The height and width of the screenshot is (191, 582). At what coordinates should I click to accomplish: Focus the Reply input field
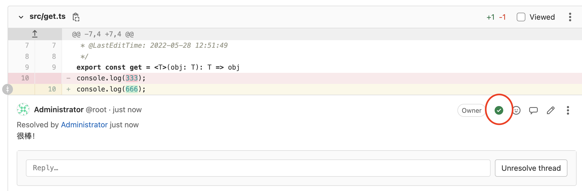point(258,168)
